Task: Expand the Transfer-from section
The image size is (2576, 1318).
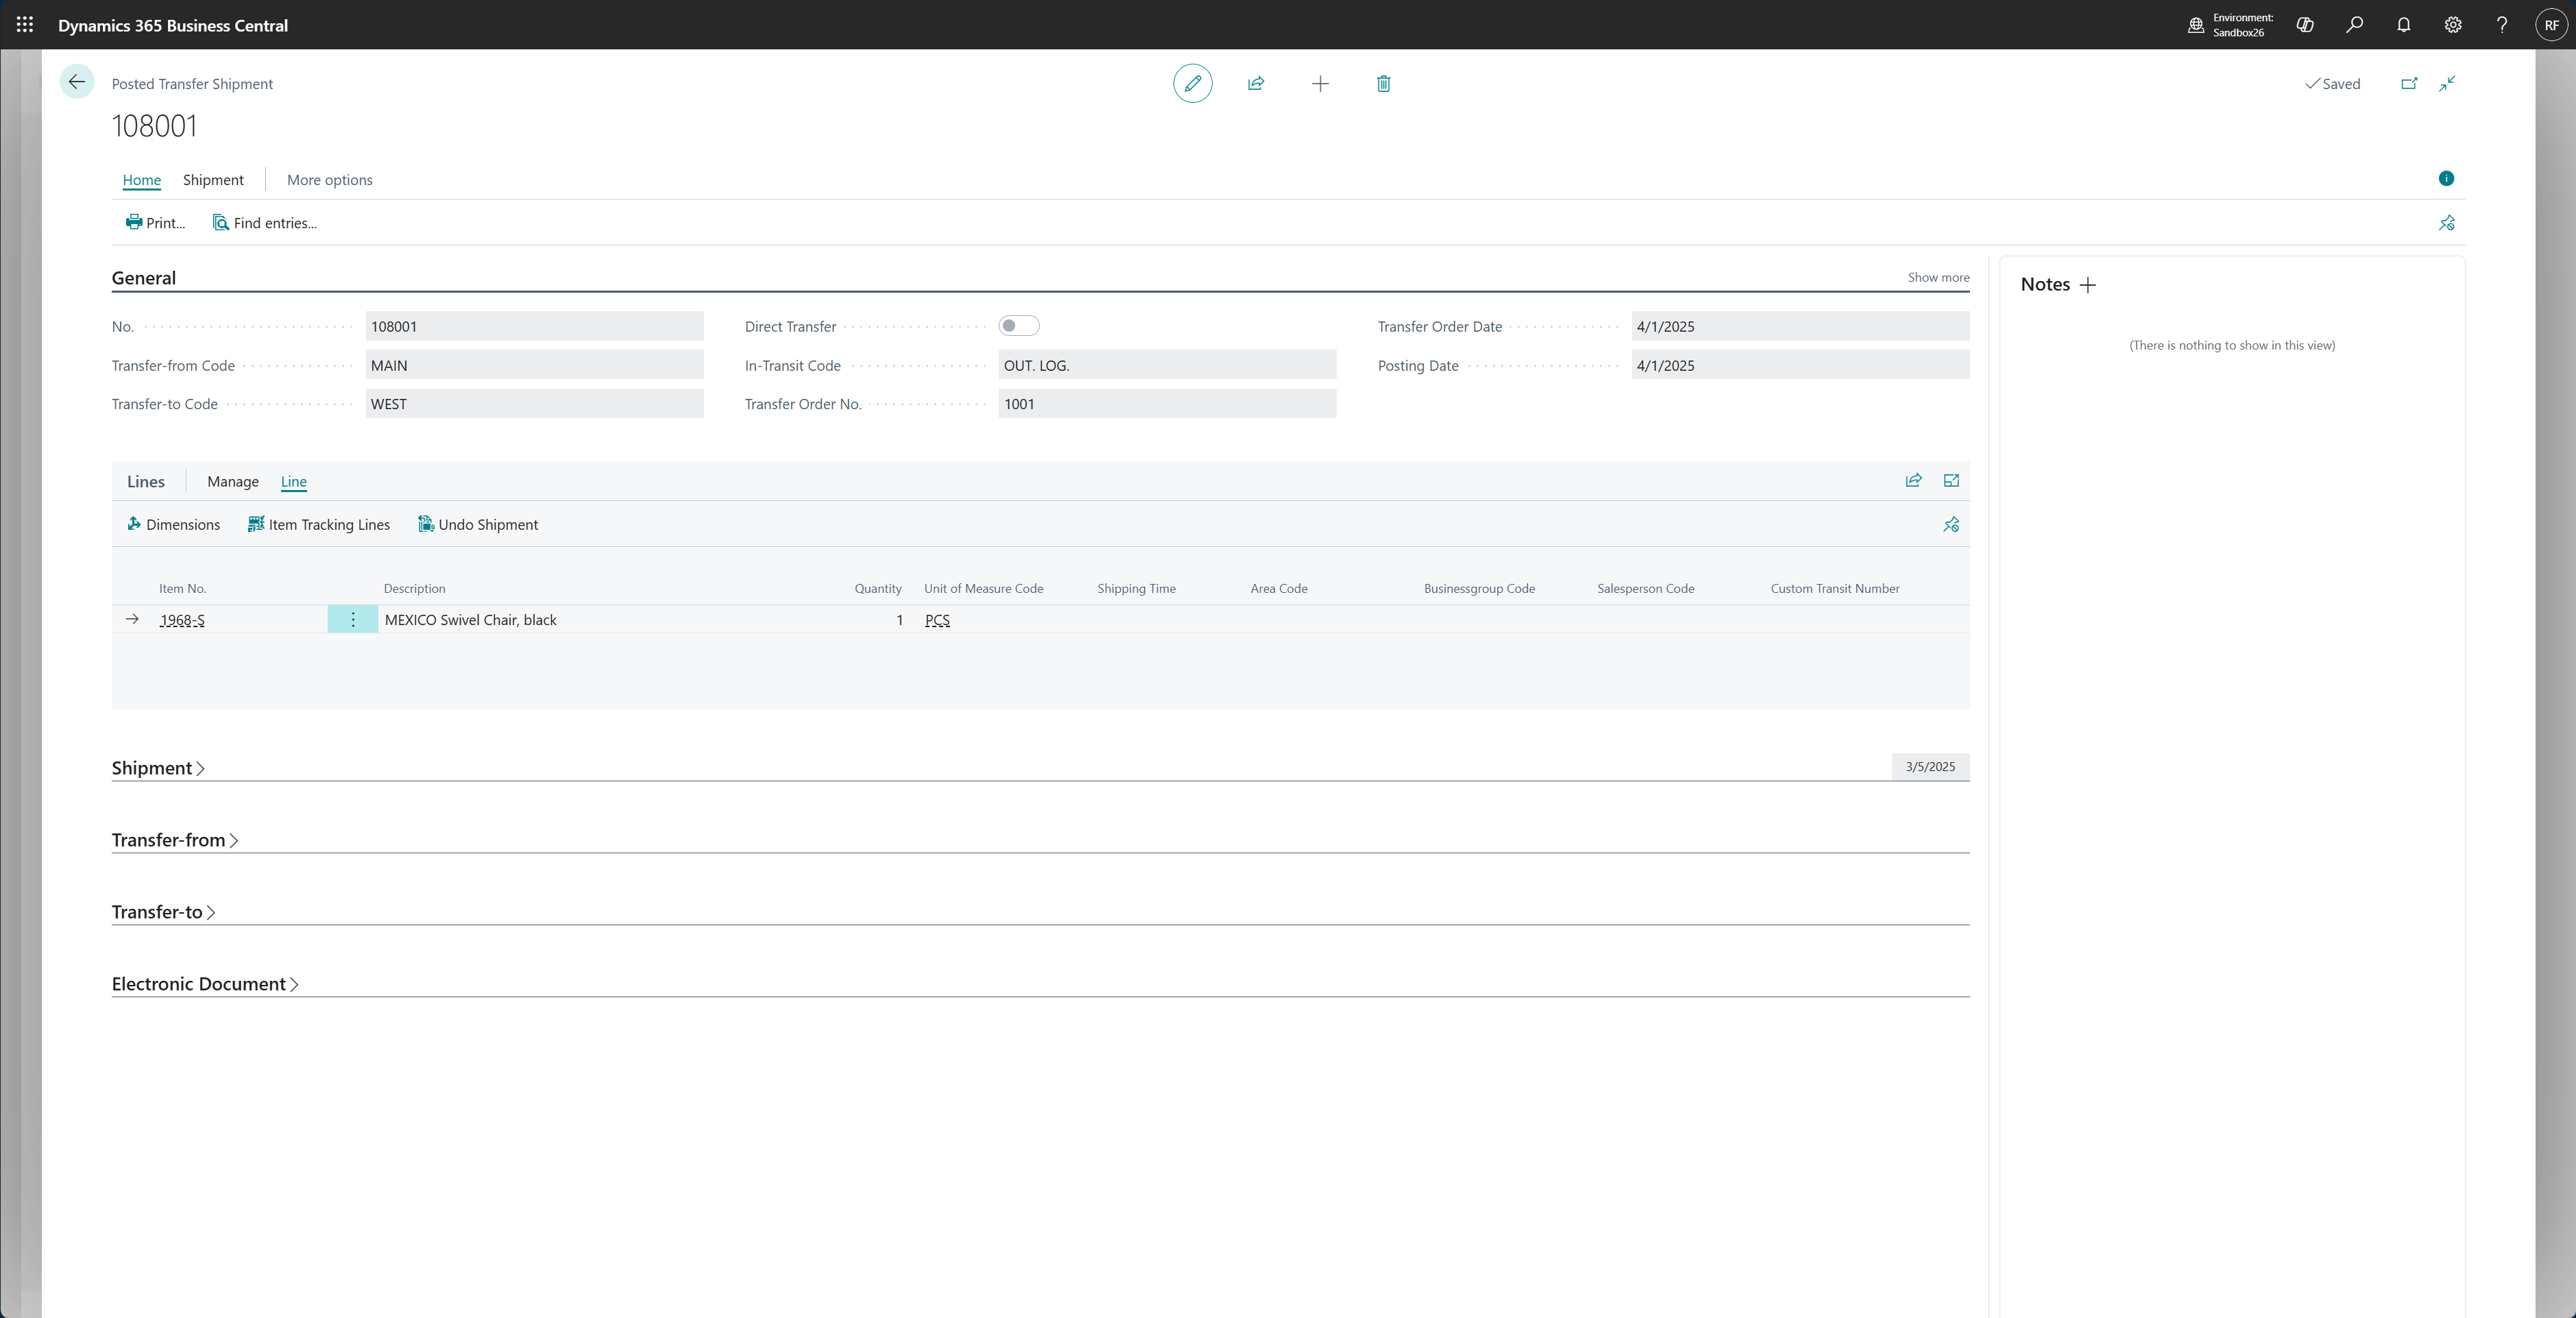Action: [x=175, y=840]
